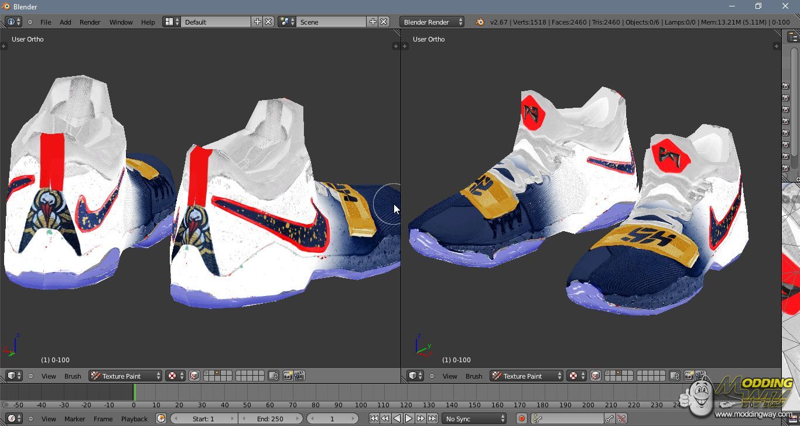Screen dimensions: 800x426
Task: Add a new screen layout with plus icon
Action: click(x=257, y=22)
